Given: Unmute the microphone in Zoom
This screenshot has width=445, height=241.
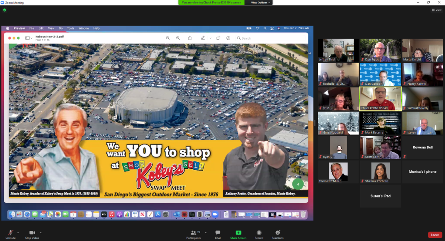Looking at the screenshot, I should coord(10,233).
